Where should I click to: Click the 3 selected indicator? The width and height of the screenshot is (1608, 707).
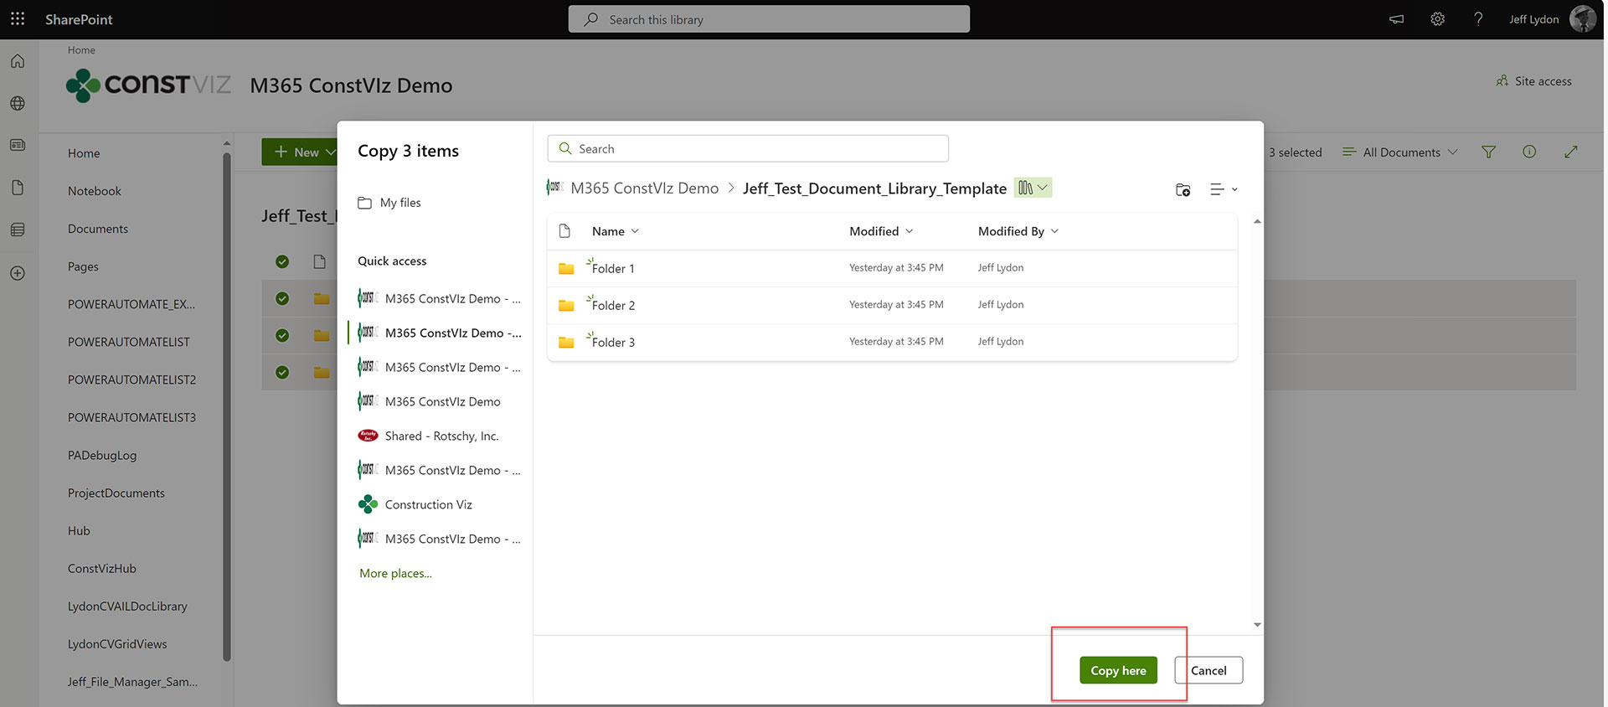(1295, 152)
